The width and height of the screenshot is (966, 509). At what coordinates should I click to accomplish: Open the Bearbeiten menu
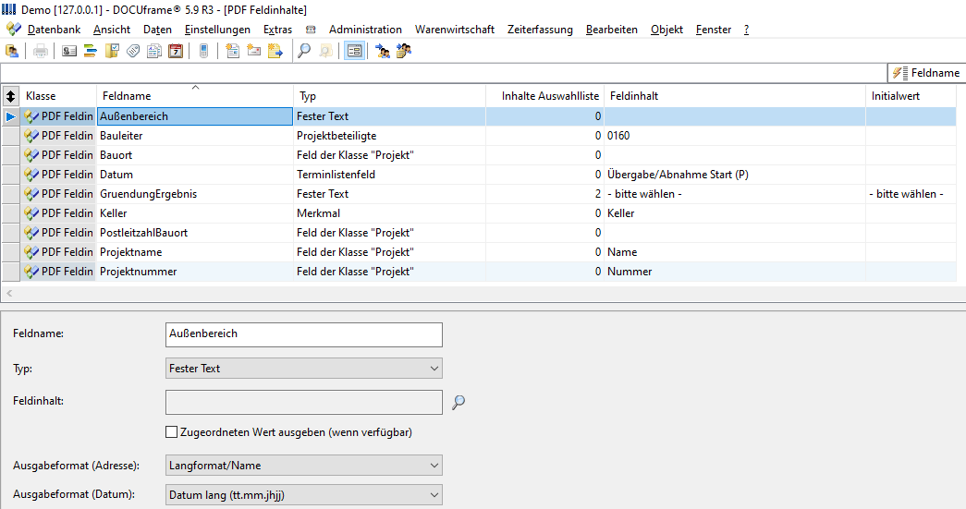click(x=612, y=30)
